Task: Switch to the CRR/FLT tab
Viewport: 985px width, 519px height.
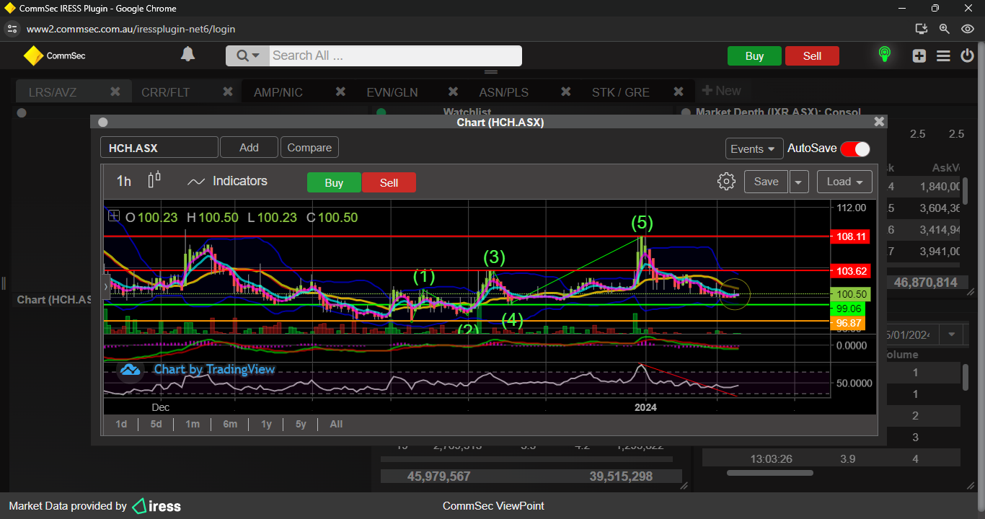Action: (165, 92)
